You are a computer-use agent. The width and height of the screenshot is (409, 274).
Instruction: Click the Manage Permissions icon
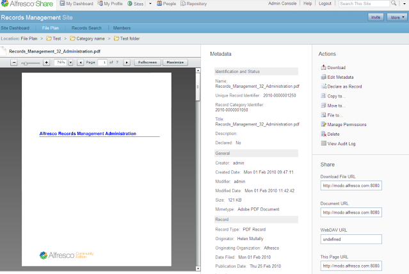323,124
